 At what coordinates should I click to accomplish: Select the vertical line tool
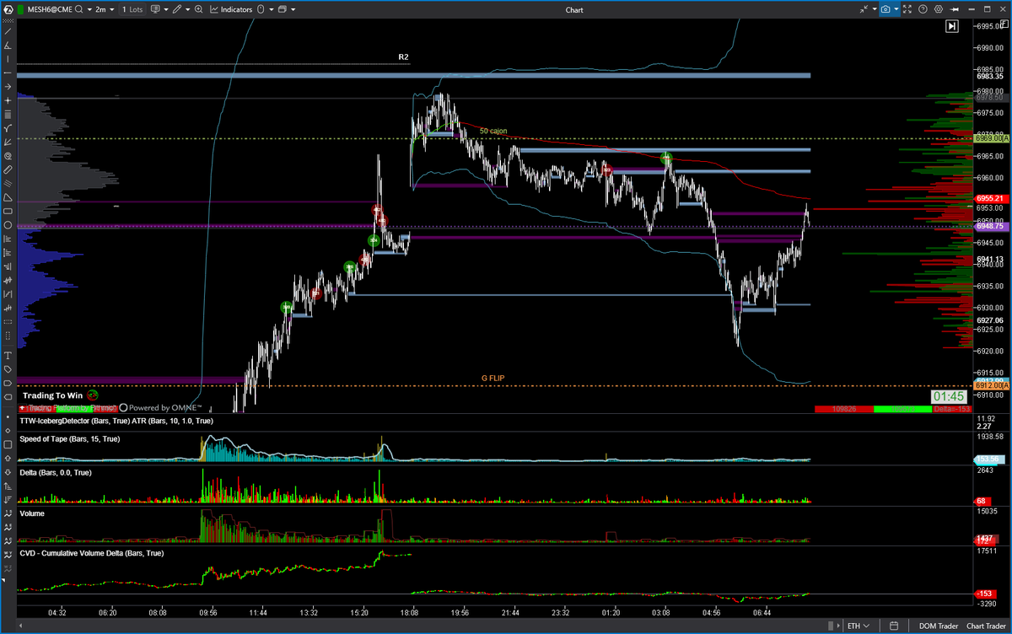click(x=8, y=59)
